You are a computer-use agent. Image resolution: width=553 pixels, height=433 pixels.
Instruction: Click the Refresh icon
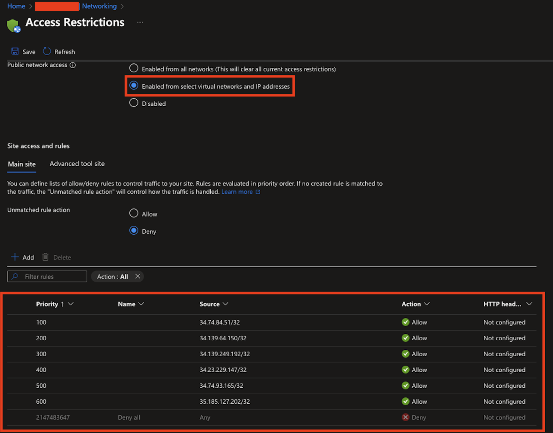47,51
